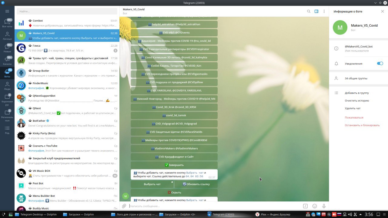Switch to 'Люди' folder
The height and width of the screenshot is (218, 388).
pyautogui.click(x=7, y=86)
